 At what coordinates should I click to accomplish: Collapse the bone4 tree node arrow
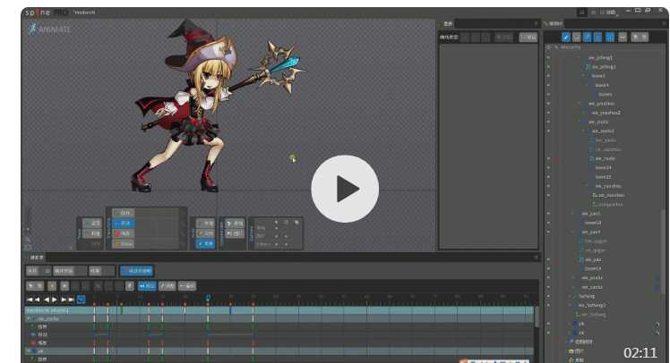point(587,85)
